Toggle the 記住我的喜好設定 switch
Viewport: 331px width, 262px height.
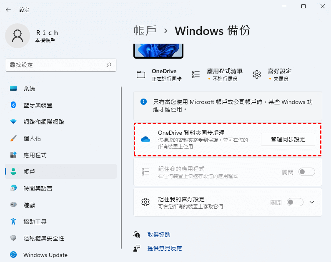click(x=295, y=202)
